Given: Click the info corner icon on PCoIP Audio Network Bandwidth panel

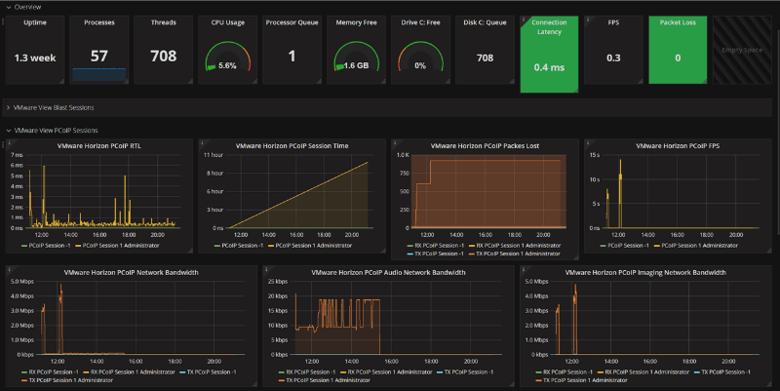Looking at the screenshot, I should 265,268.
